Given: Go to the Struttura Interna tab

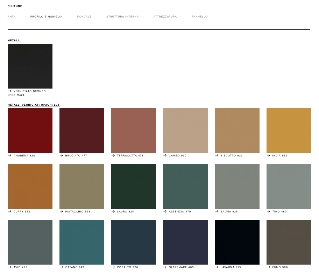Looking at the screenshot, I should [x=122, y=17].
